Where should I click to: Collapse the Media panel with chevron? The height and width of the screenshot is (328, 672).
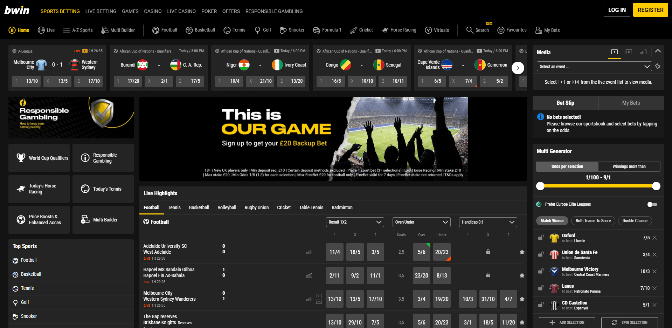tap(658, 51)
